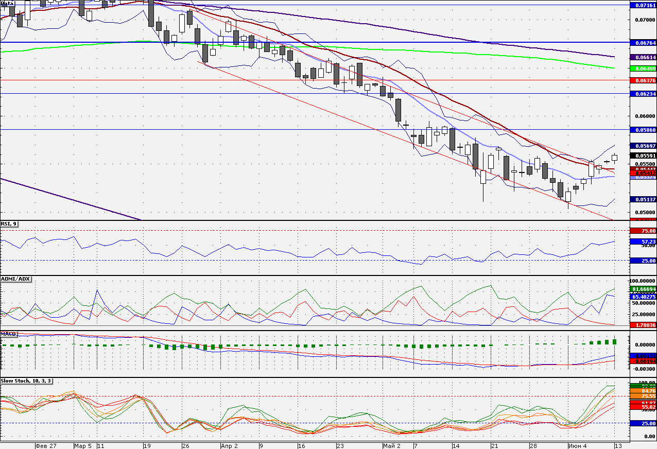Select the red 0.06376 price level tag
657x449 pixels.
point(644,80)
